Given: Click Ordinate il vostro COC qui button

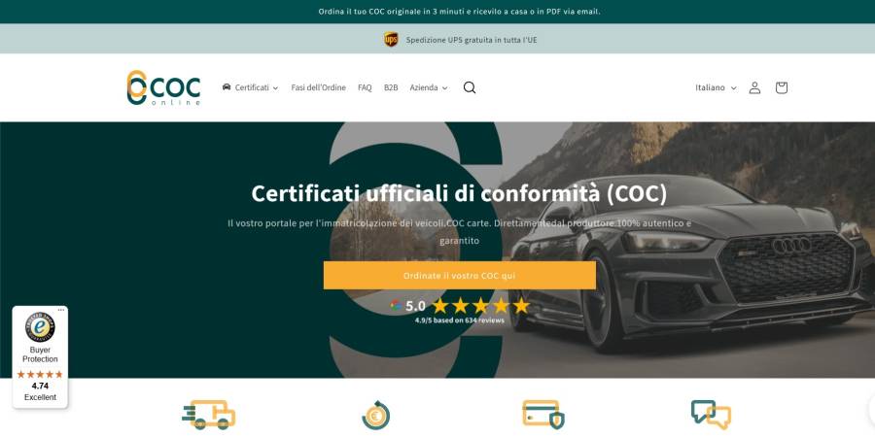Looking at the screenshot, I should coord(459,275).
